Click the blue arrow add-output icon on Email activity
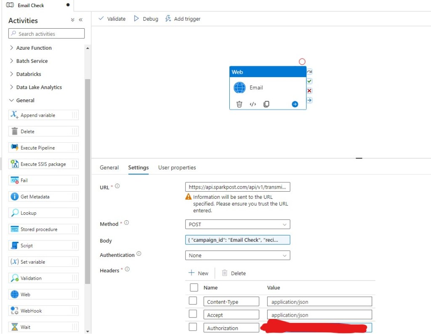Screen dimensions: 431x334 click(295, 104)
